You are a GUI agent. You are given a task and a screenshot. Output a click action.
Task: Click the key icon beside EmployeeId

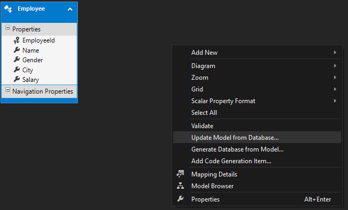pyautogui.click(x=17, y=40)
